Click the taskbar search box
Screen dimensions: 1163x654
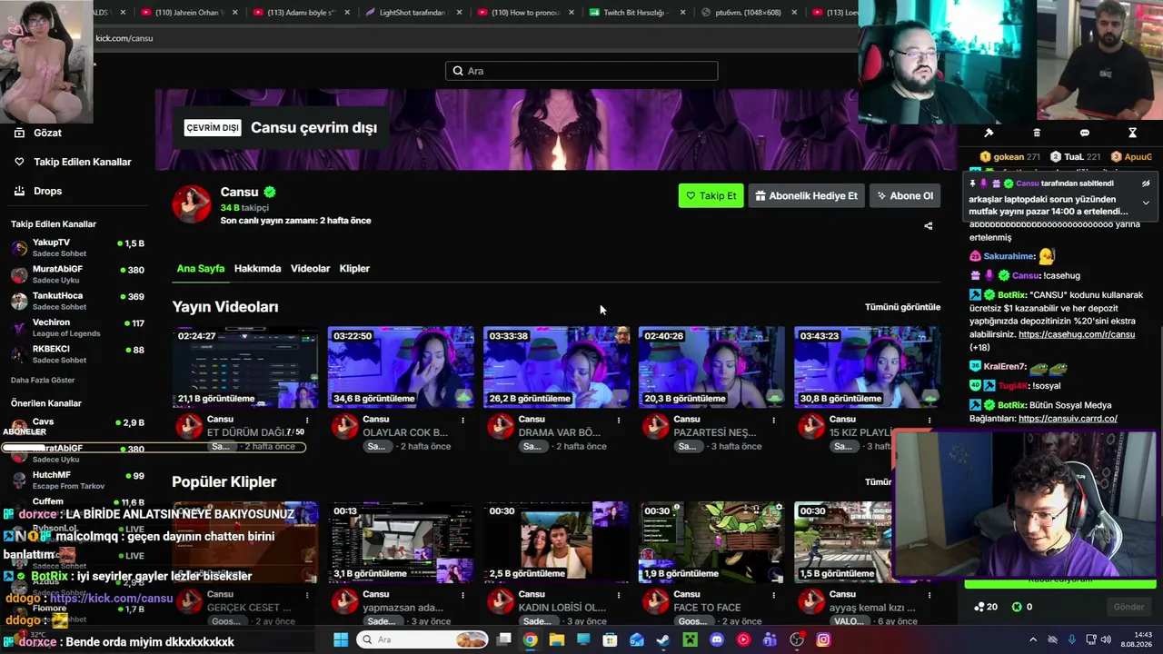(x=423, y=639)
